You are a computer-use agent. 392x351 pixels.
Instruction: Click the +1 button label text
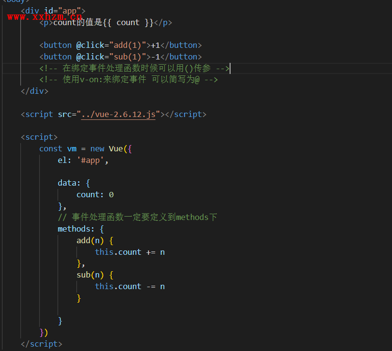pos(155,45)
